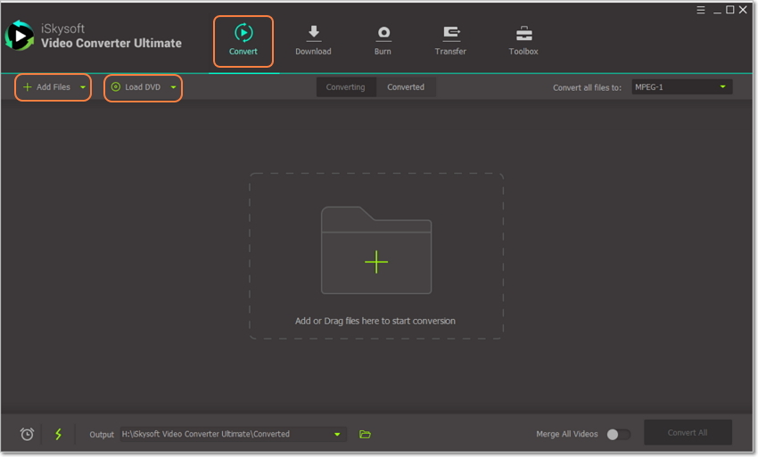This screenshot has width=758, height=457.
Task: Open the output folder icon
Action: (365, 434)
